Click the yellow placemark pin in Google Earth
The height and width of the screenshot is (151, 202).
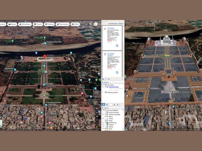click(x=166, y=55)
